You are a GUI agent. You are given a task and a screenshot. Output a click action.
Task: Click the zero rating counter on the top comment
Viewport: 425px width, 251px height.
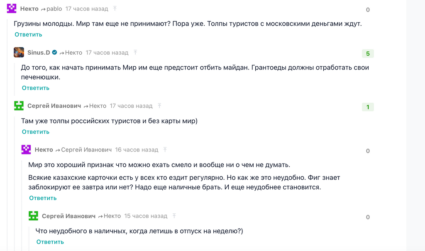pos(367,10)
